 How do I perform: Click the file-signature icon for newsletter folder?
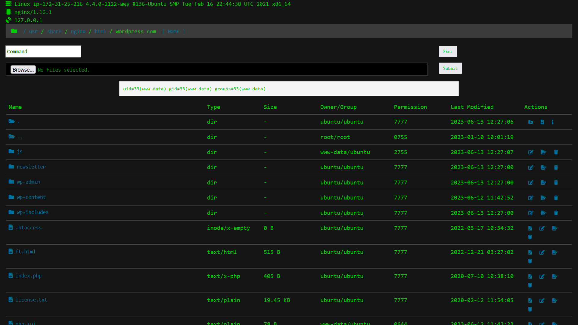tap(544, 168)
